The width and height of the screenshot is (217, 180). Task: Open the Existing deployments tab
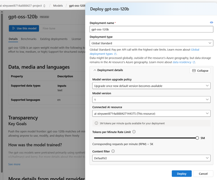(x=54, y=39)
